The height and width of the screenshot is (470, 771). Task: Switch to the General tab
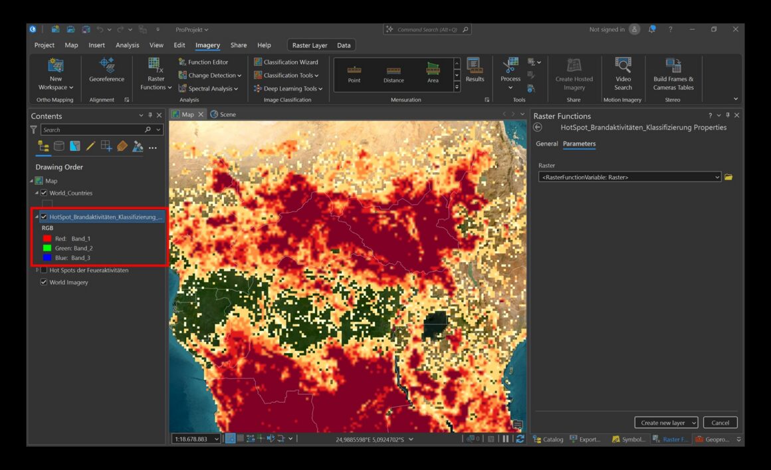tap(546, 144)
